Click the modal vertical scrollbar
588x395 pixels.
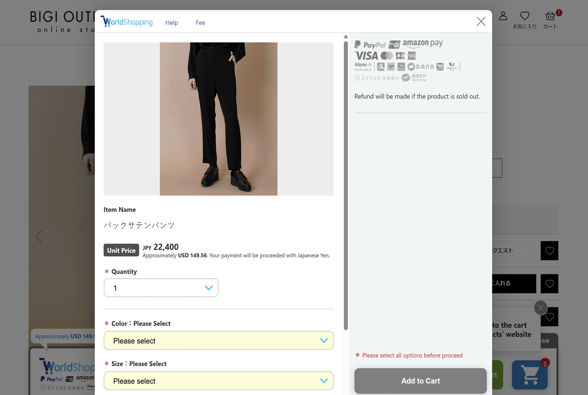point(346,184)
